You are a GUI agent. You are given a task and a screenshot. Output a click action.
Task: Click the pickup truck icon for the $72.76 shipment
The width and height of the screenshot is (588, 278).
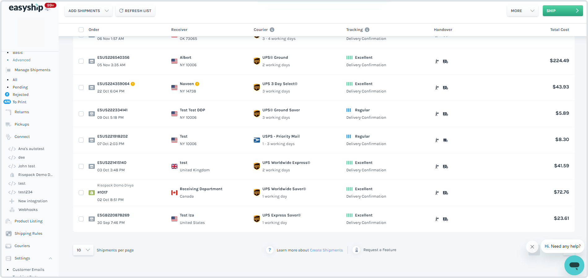click(x=445, y=193)
